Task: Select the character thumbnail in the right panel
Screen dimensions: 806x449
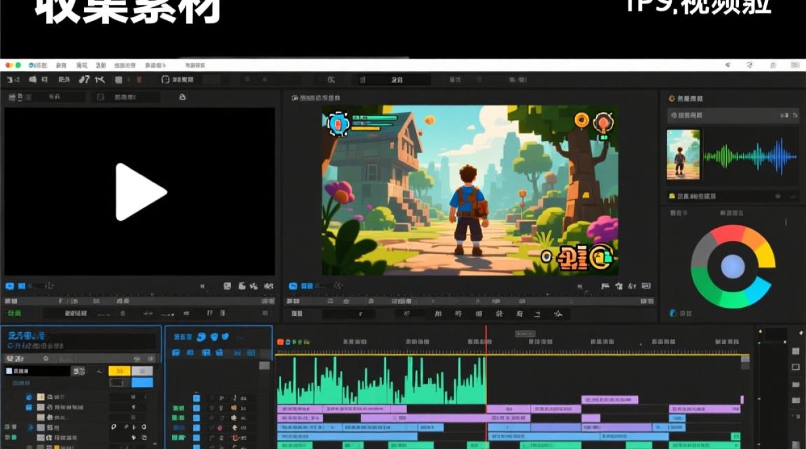Action: [683, 154]
